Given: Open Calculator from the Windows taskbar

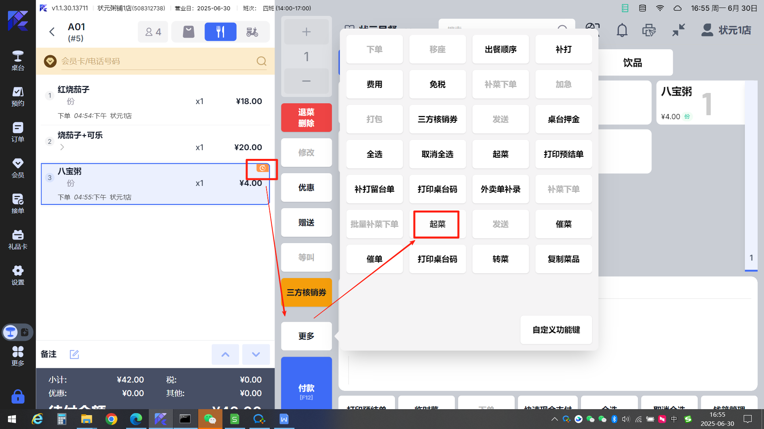Looking at the screenshot, I should tap(62, 419).
